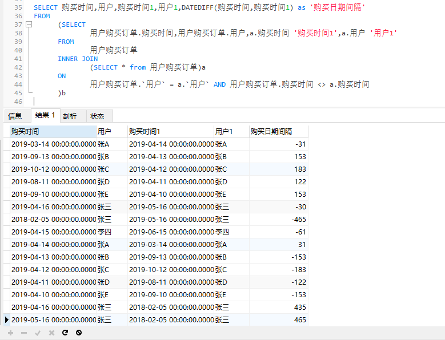The width and height of the screenshot is (445, 340).
Task: Refresh the result grid
Action: 65,333
